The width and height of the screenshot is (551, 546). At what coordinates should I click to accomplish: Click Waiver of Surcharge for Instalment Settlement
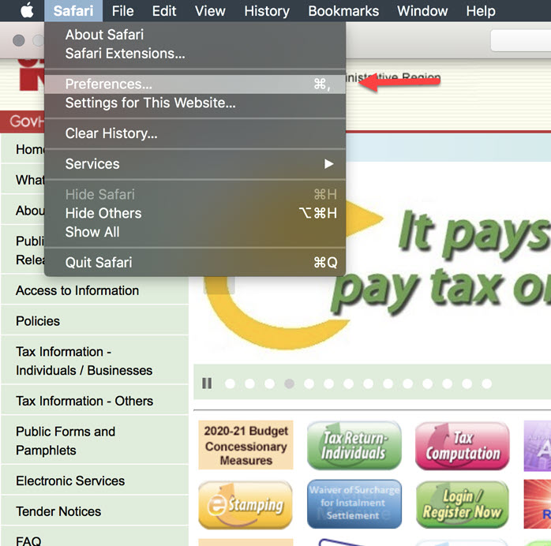354,504
